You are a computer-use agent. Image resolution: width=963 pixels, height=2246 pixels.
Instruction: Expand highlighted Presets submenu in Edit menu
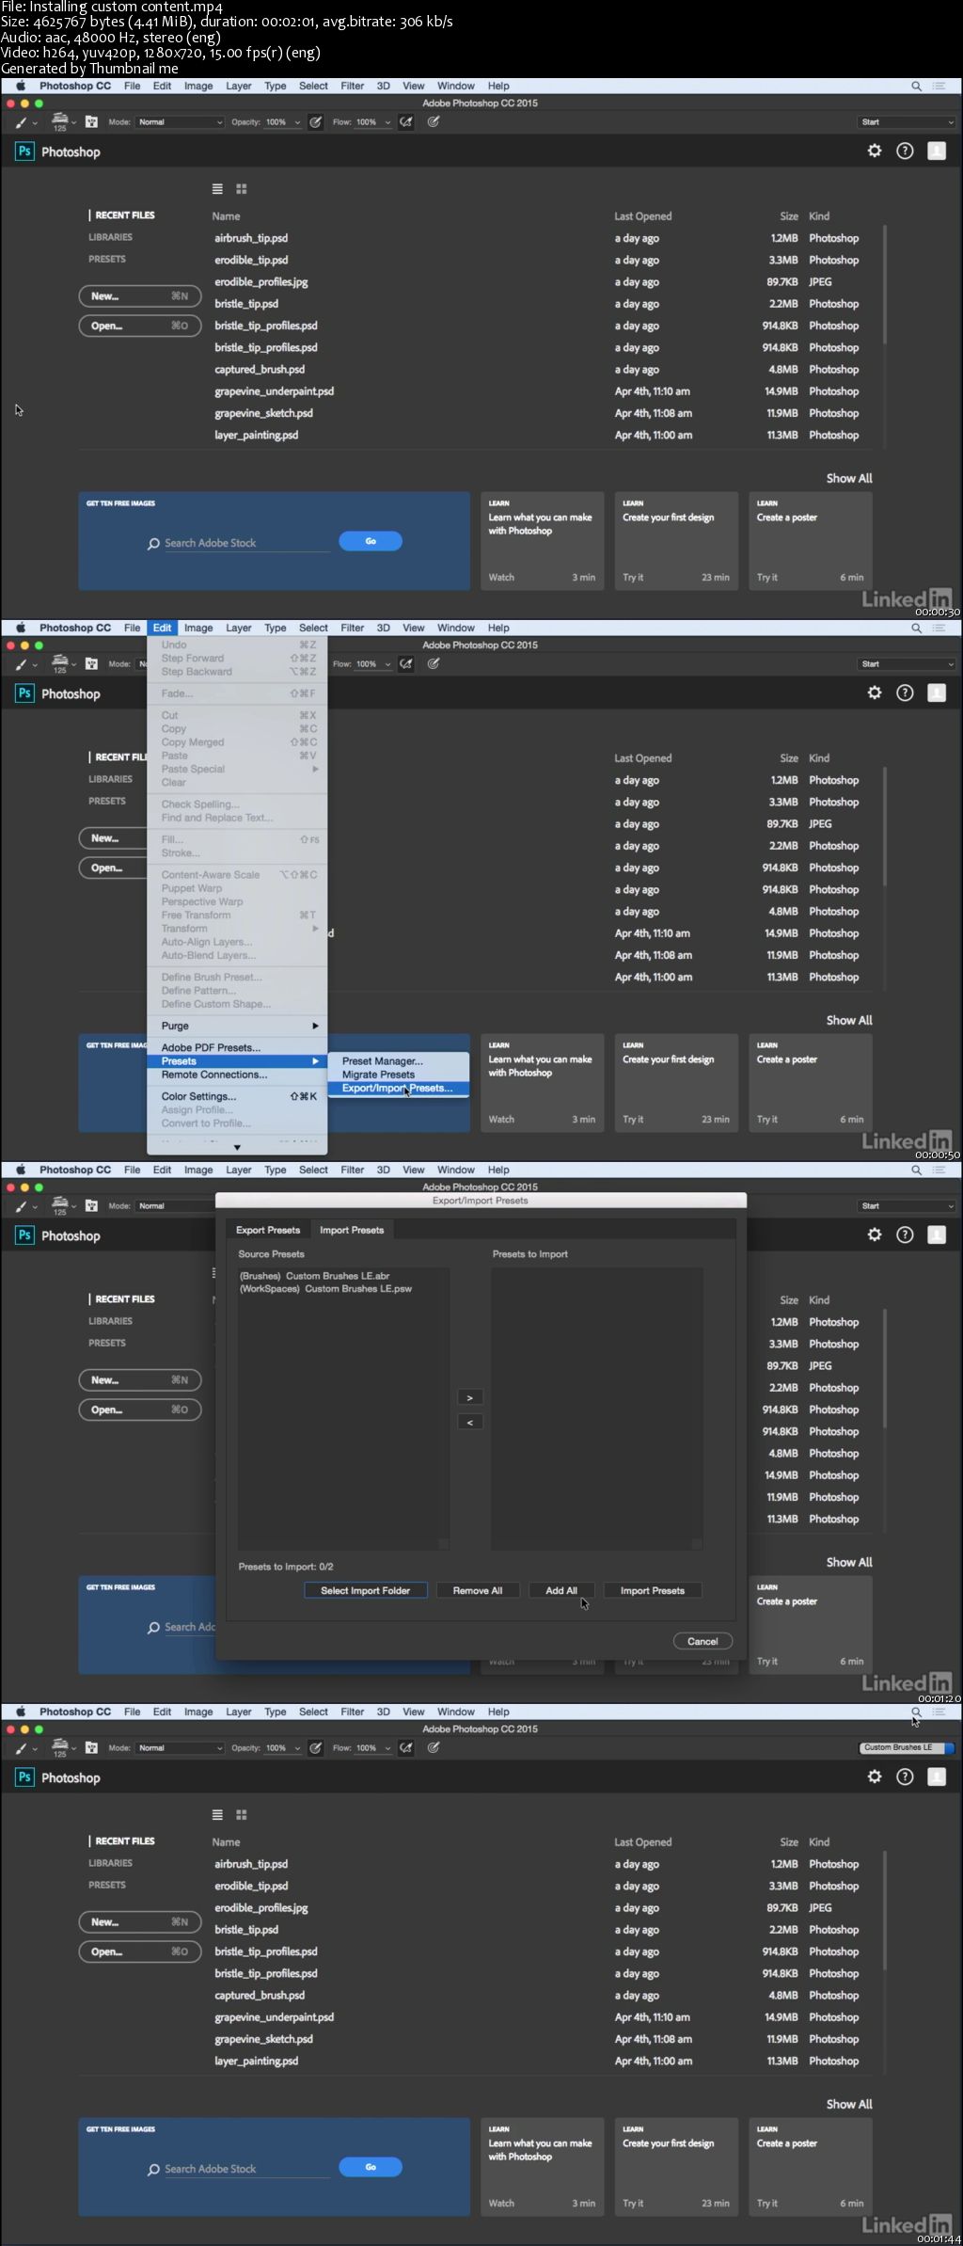237,1061
